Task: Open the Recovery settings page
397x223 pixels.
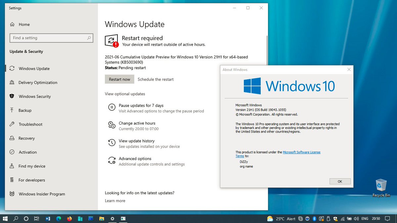Action: click(x=26, y=138)
